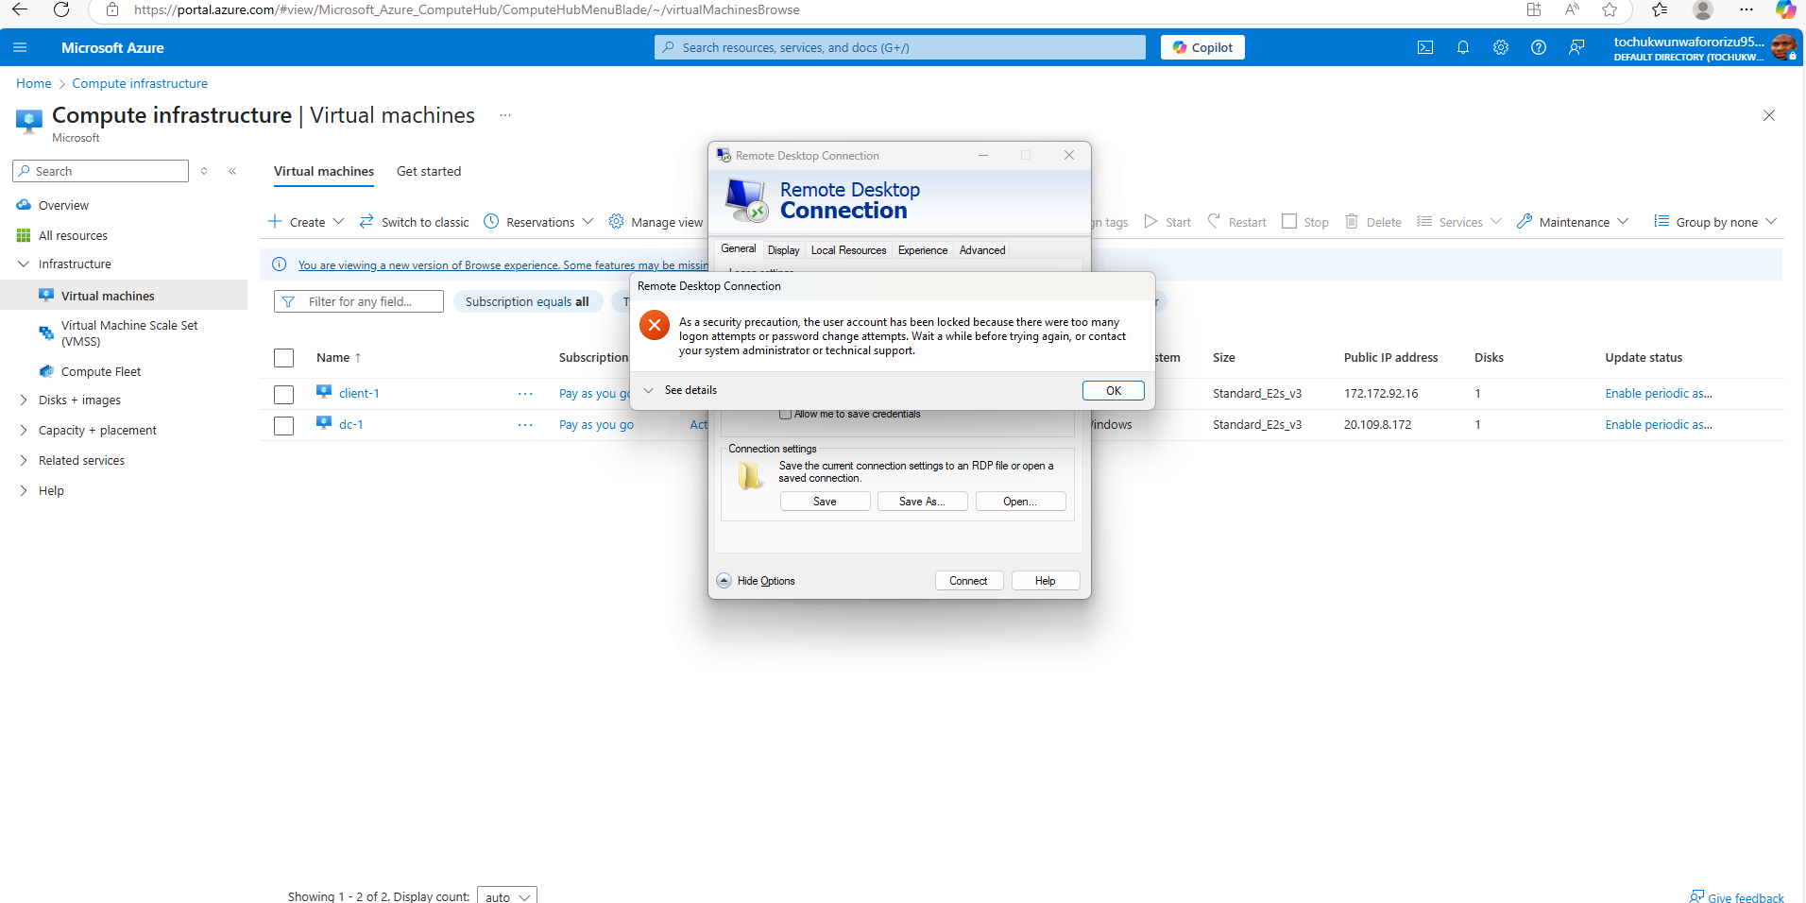Click Enable periodic assessment for client-1
The image size is (1806, 903).
[1659, 393]
